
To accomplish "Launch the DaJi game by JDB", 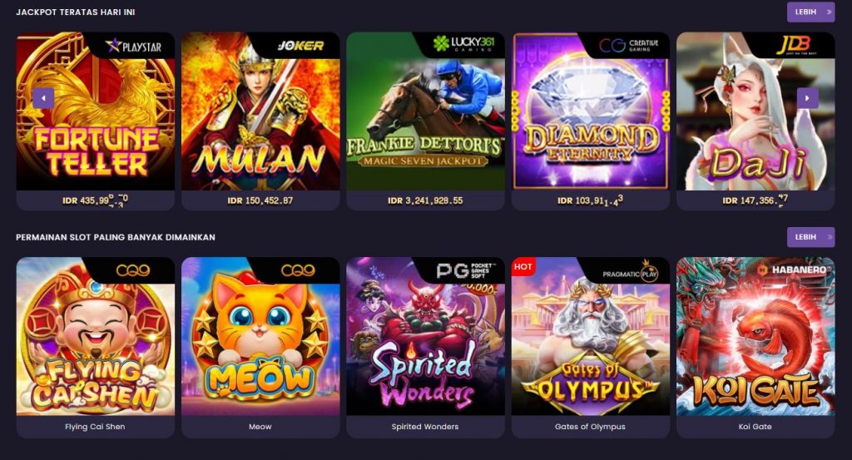I will [x=755, y=111].
